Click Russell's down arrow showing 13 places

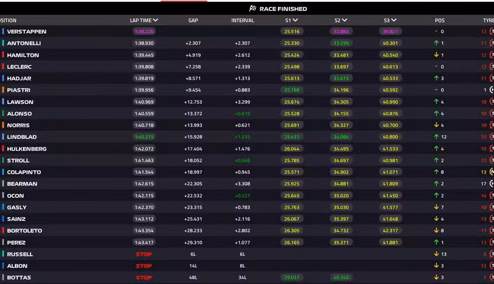coord(437,254)
